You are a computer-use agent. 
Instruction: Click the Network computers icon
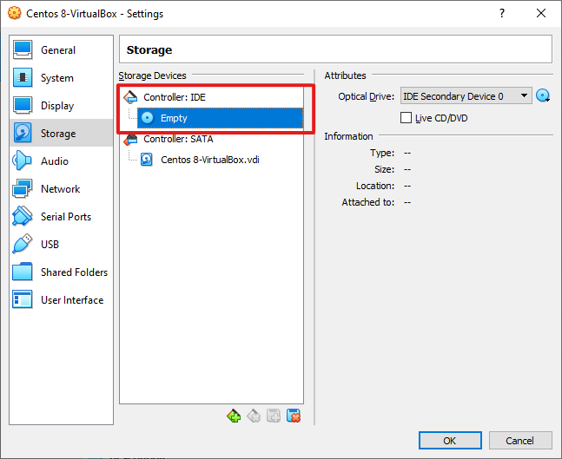(23, 188)
